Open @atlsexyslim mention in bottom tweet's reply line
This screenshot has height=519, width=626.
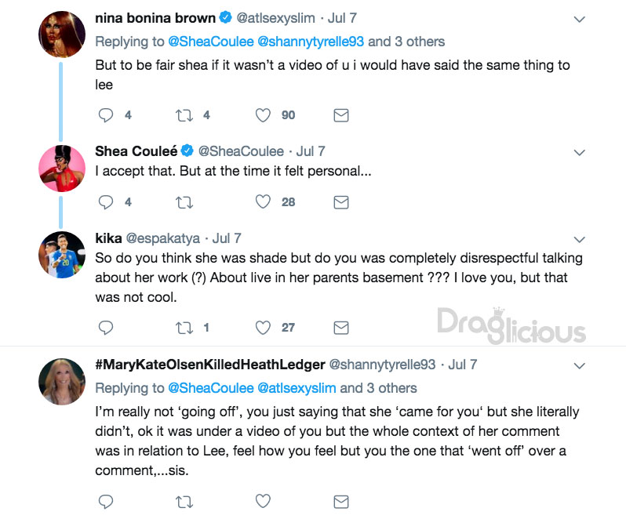[297, 388]
